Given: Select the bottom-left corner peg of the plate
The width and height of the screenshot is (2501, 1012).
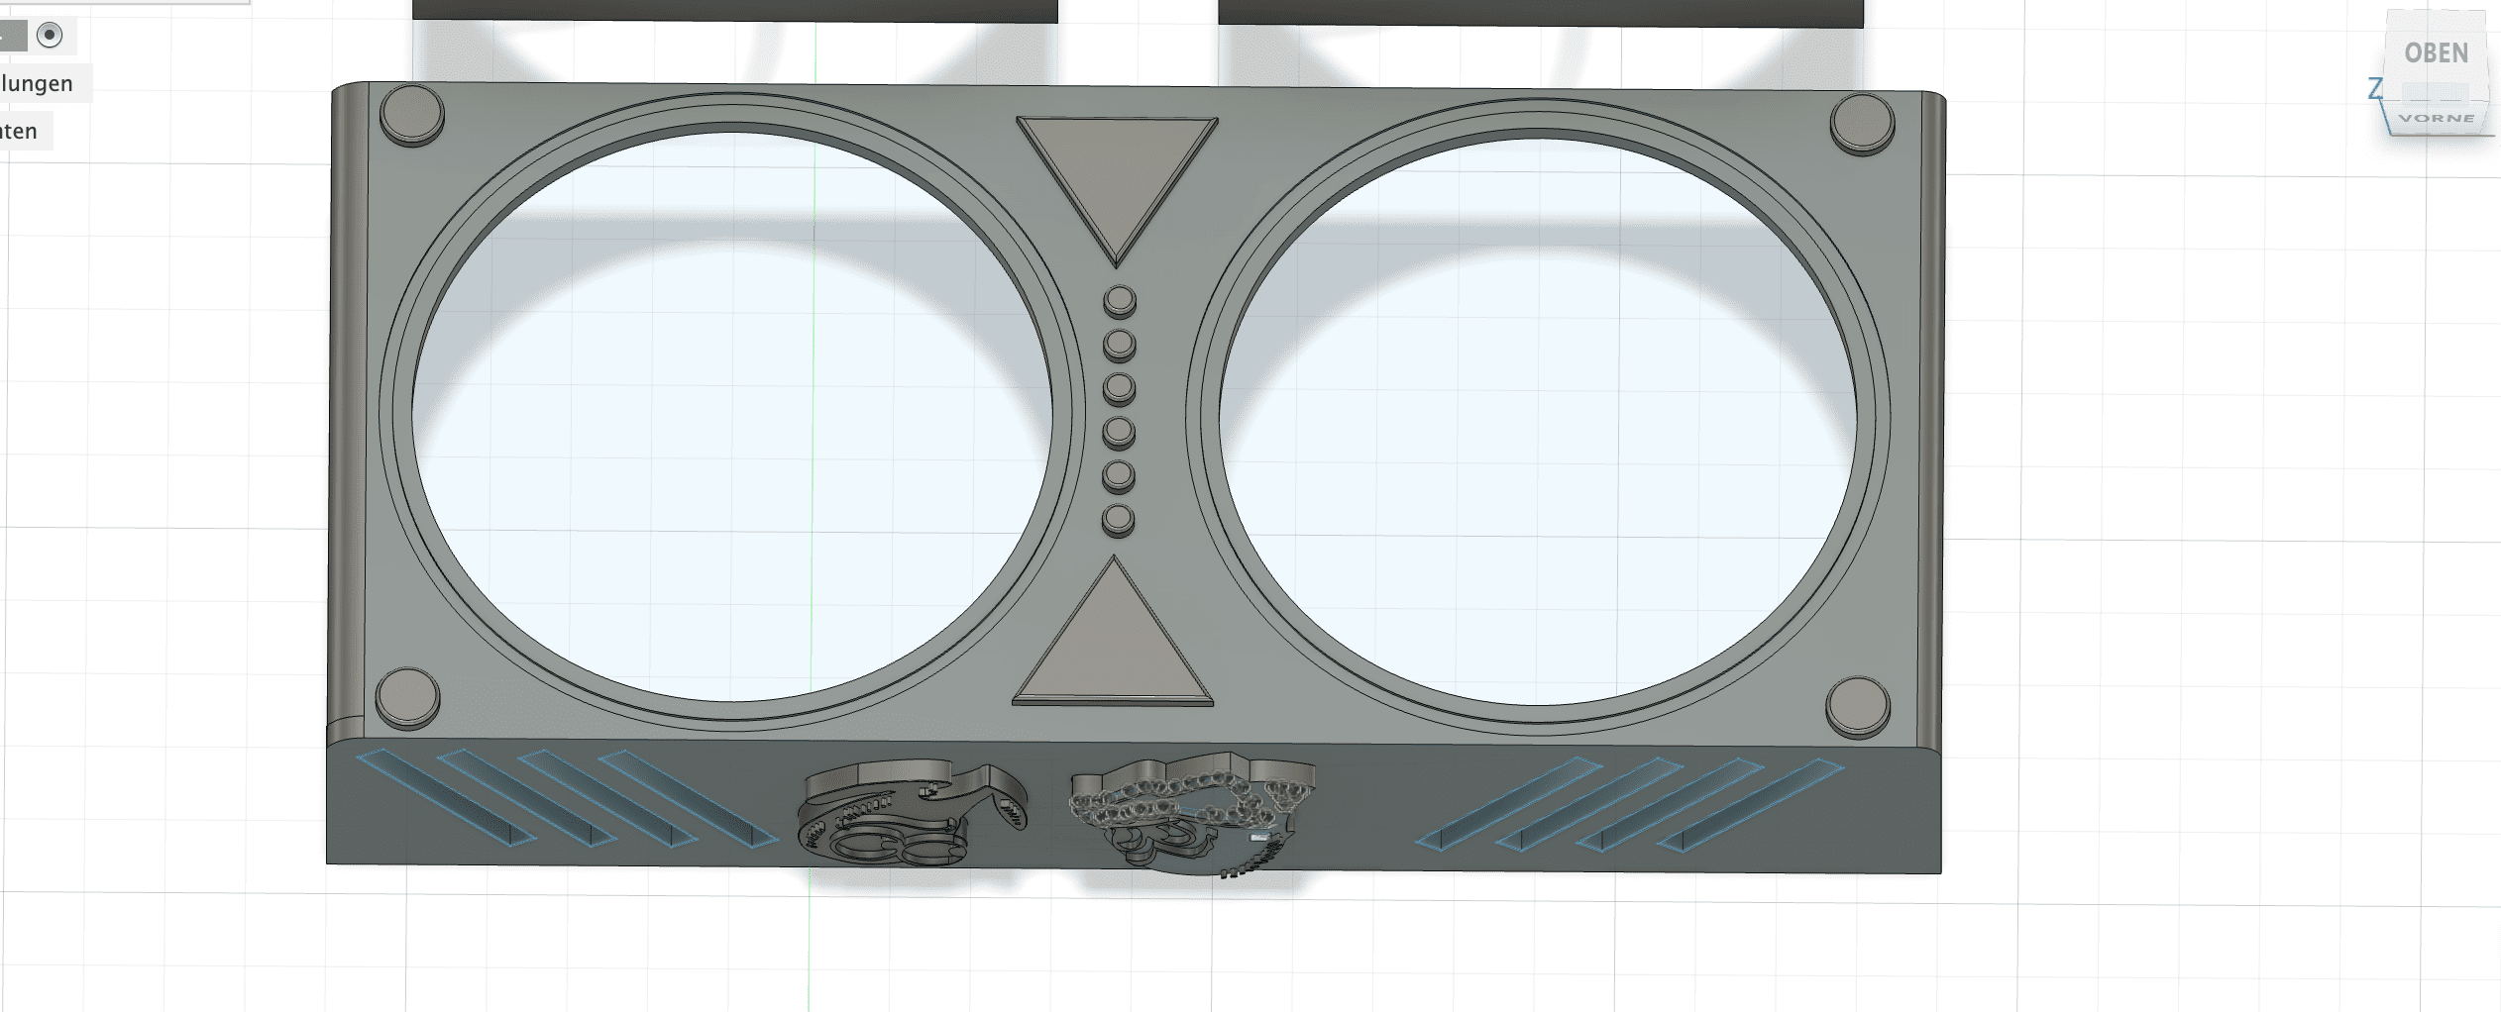Looking at the screenshot, I should point(407,696).
